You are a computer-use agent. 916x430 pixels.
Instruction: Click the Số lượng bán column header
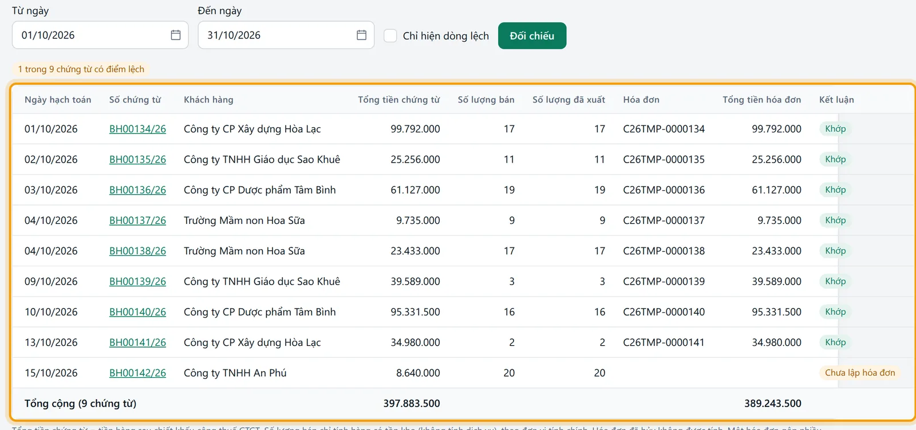[486, 100]
